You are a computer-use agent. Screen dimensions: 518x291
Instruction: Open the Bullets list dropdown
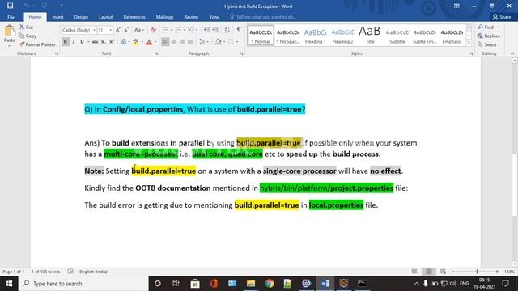click(x=171, y=30)
